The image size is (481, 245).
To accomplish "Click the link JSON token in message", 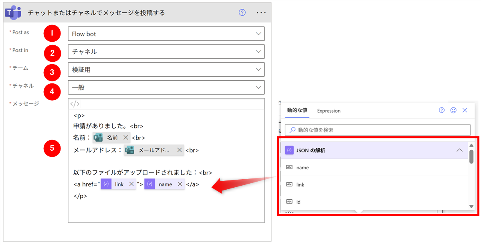I will click(x=118, y=184).
